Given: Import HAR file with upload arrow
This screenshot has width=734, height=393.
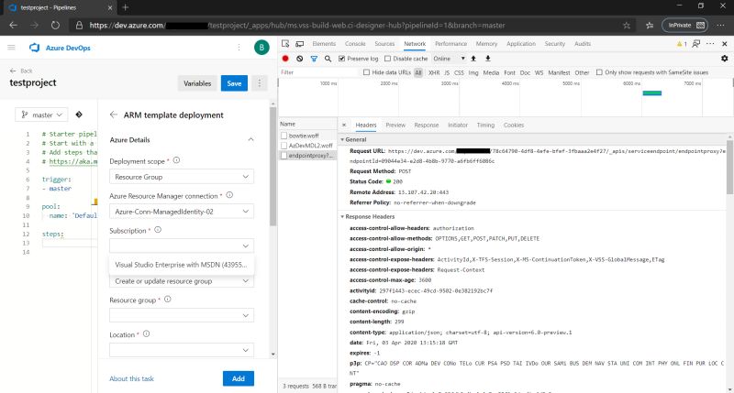Looking at the screenshot, I should (473, 59).
